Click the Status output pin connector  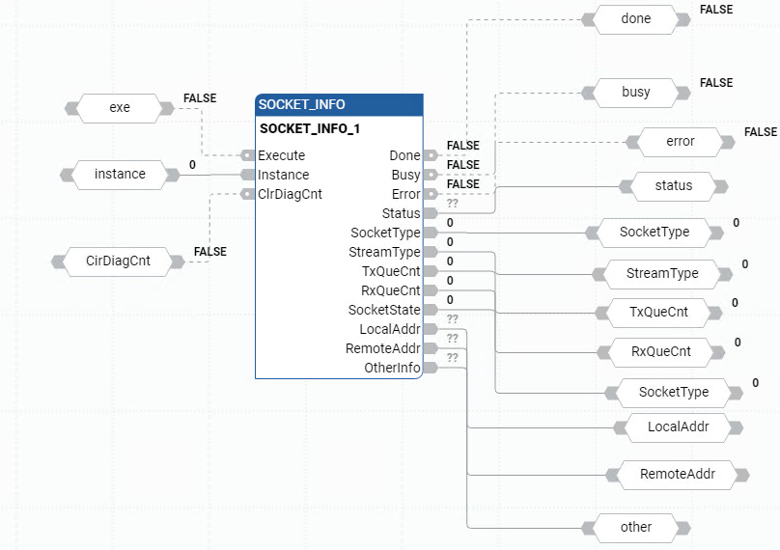(x=431, y=213)
